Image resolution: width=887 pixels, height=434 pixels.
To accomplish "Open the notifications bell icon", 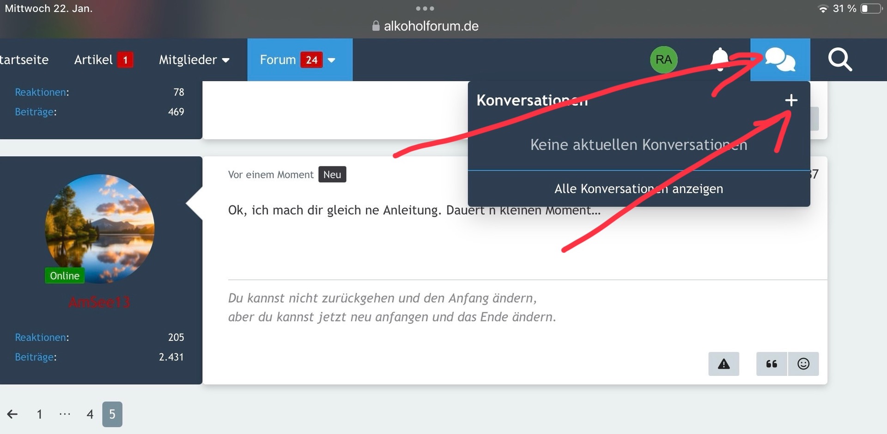I will 719,59.
